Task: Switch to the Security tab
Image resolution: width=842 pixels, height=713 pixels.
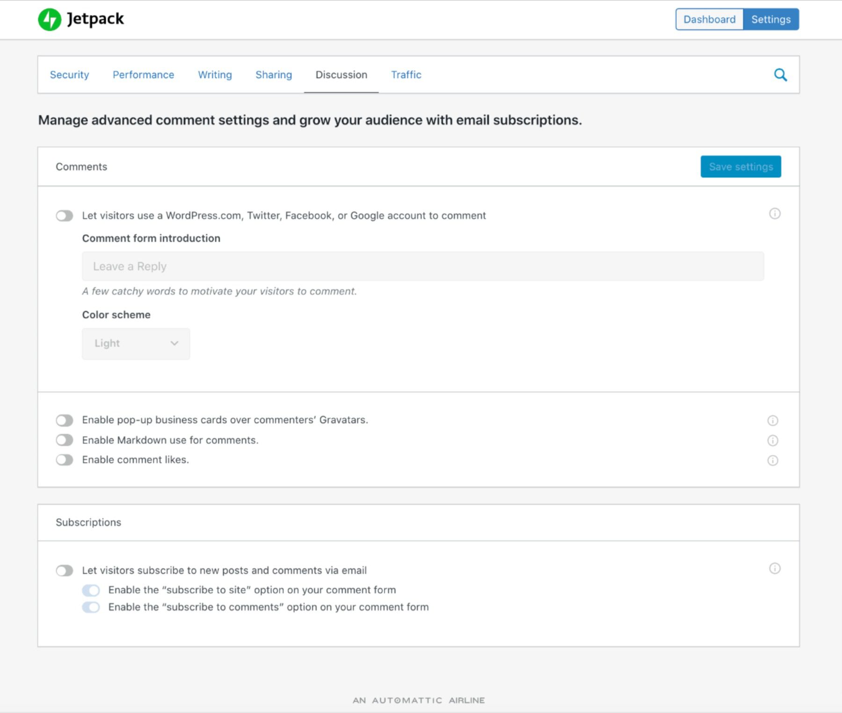Action: 69,75
